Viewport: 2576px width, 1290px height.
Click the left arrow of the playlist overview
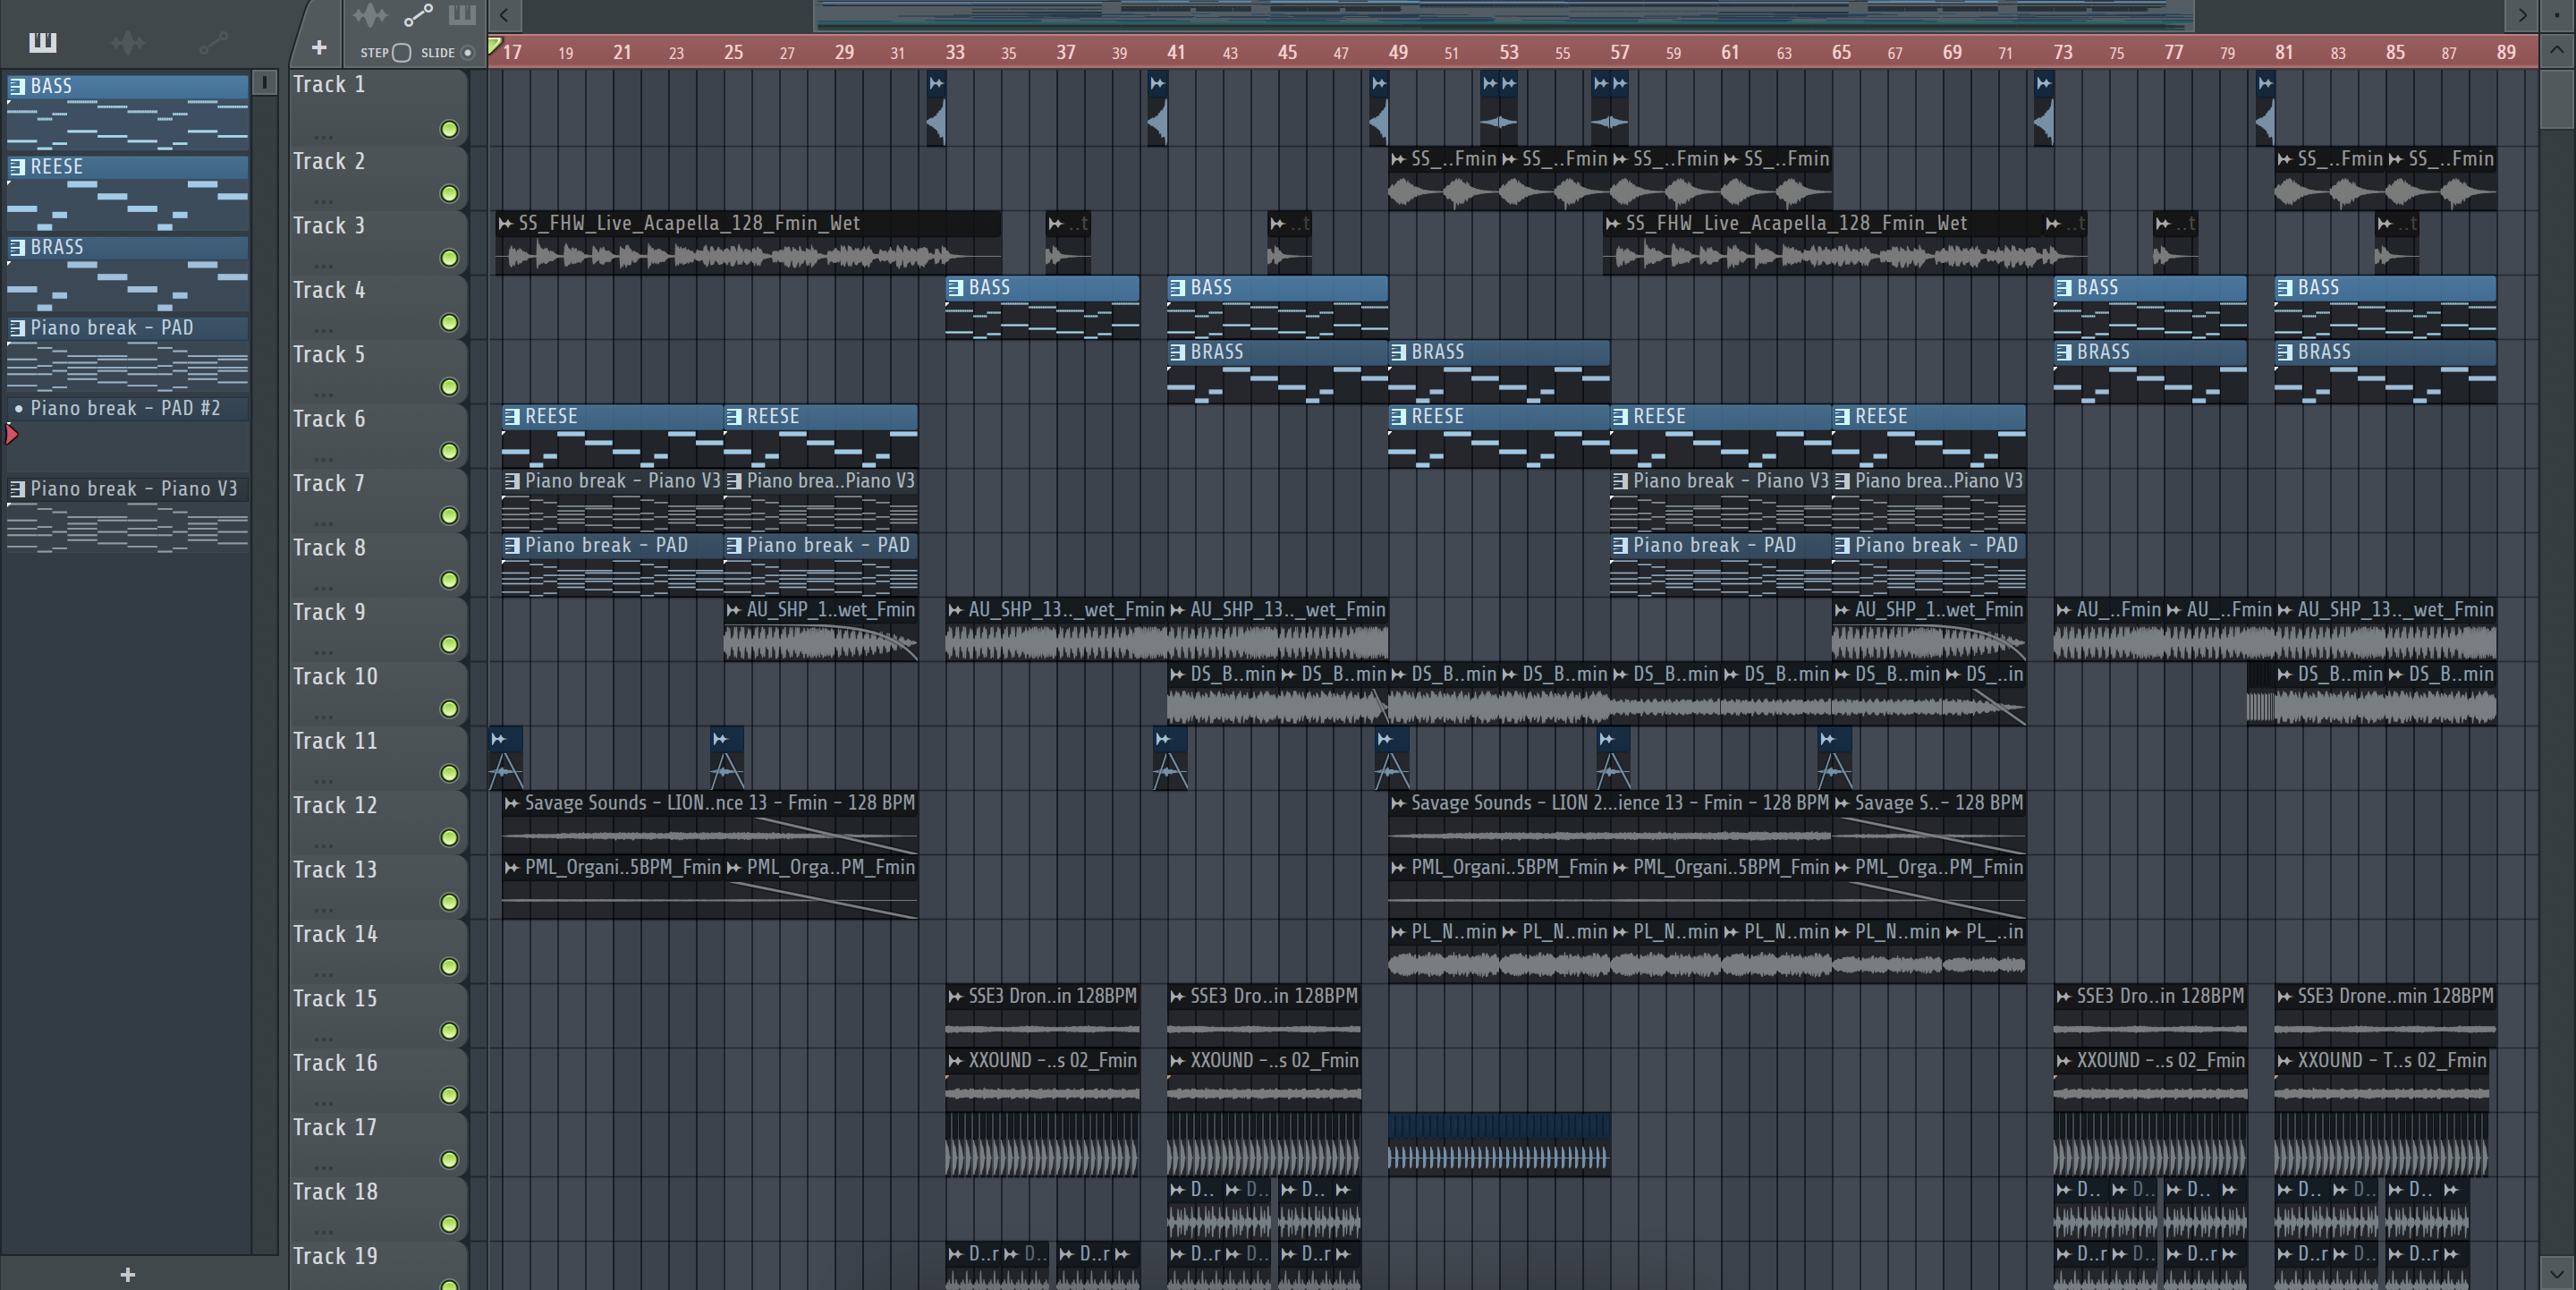505,15
